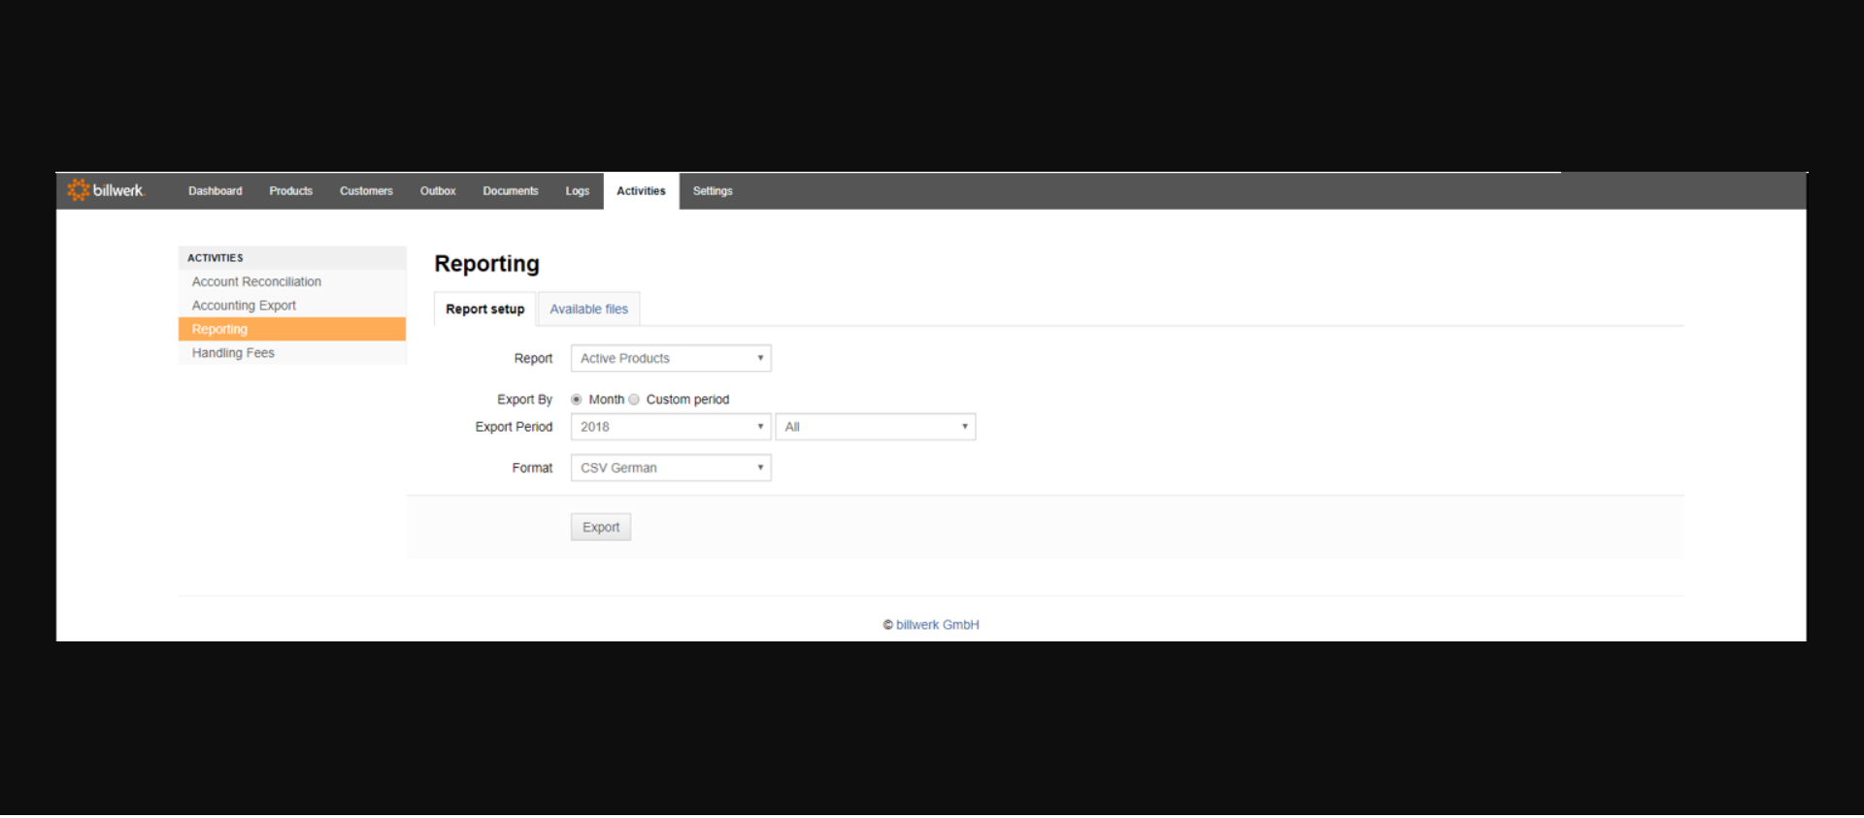Go to the Products menu
1864x818 pixels.
[291, 191]
